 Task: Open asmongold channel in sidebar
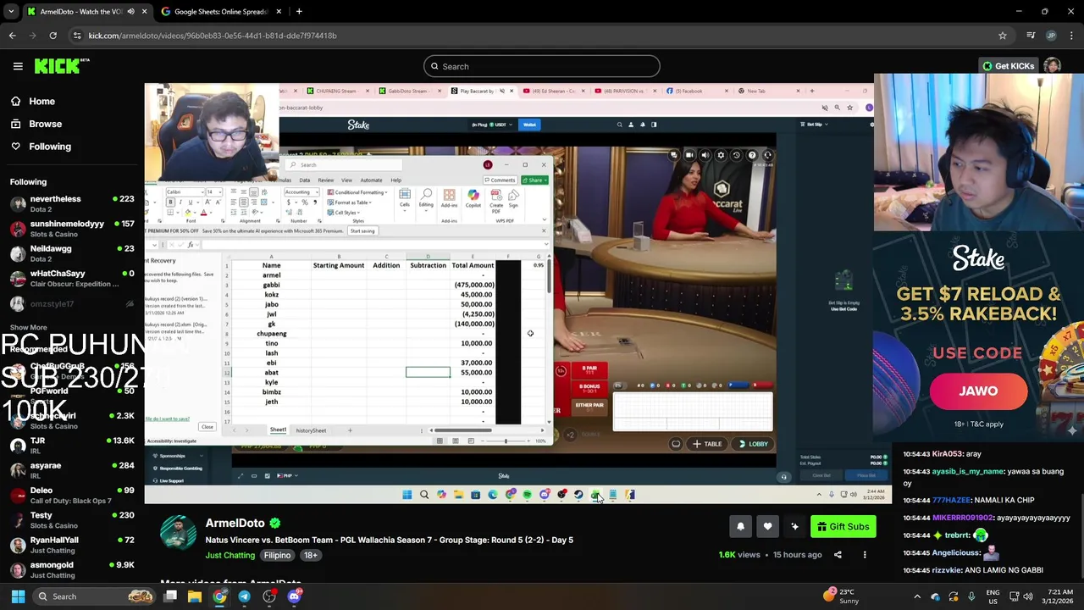72,569
